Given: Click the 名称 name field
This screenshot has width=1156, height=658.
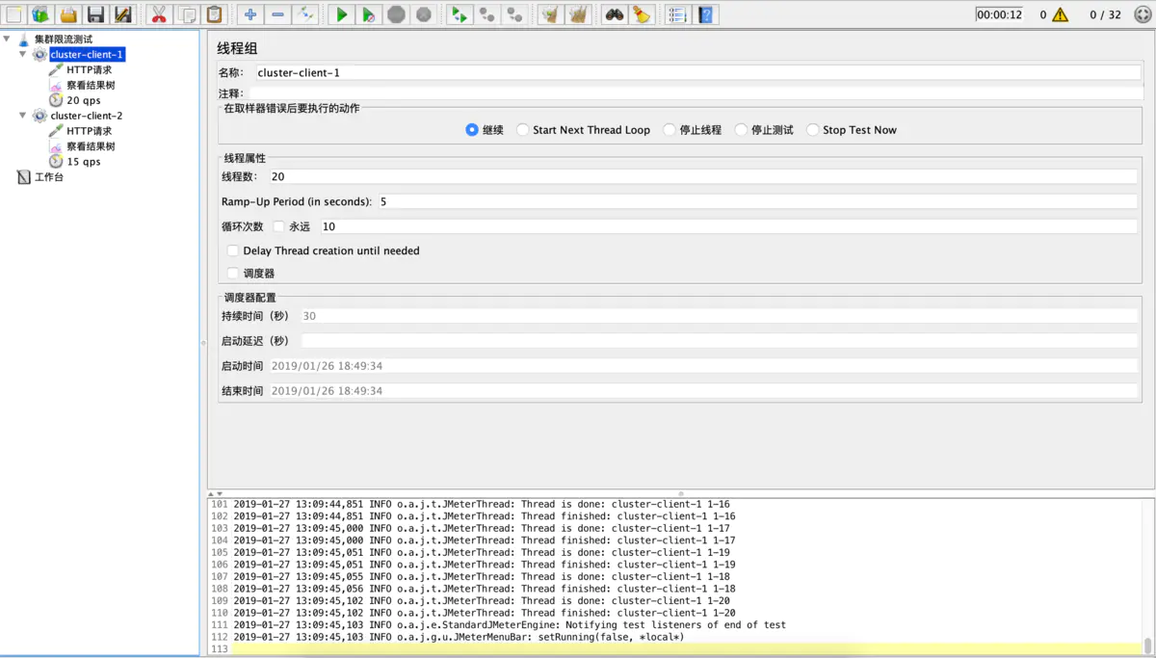Looking at the screenshot, I should [696, 72].
